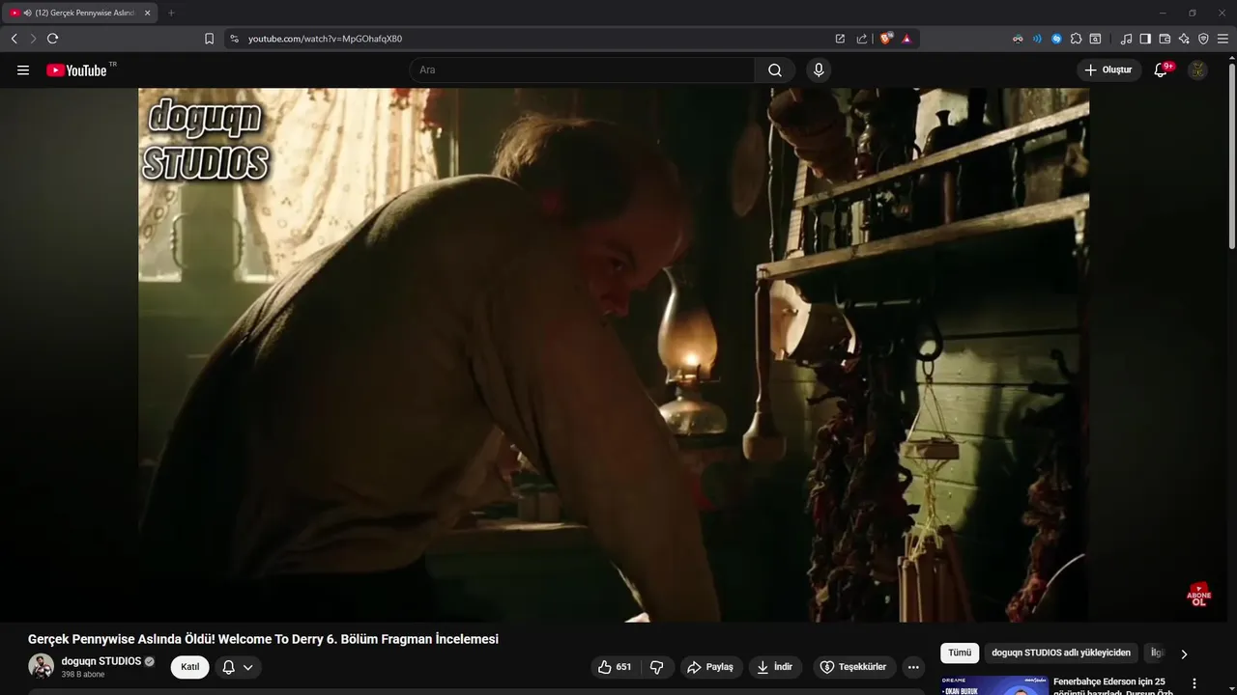Open Brave Wallet icon
Image resolution: width=1237 pixels, height=695 pixels.
[x=1165, y=39]
